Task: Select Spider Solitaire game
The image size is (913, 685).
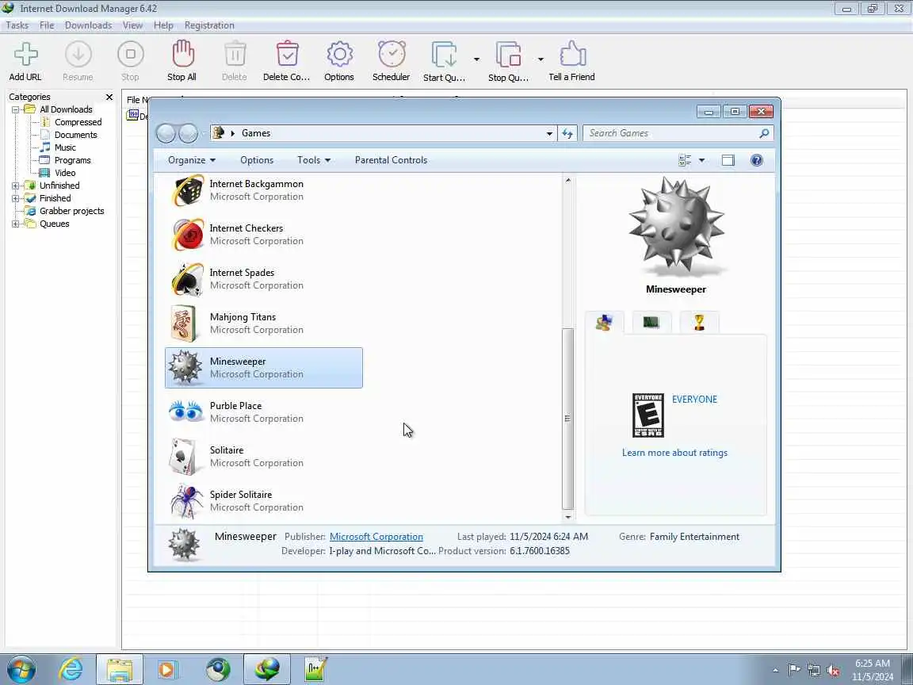Action: pyautogui.click(x=264, y=501)
